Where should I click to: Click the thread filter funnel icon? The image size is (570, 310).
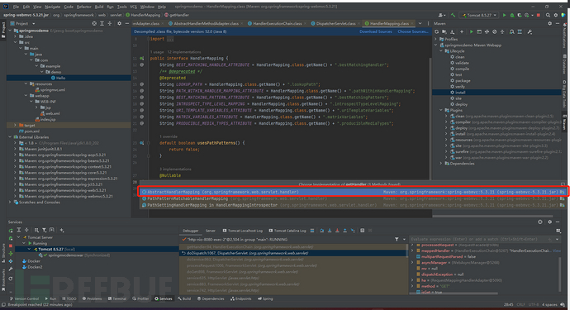(x=397, y=240)
